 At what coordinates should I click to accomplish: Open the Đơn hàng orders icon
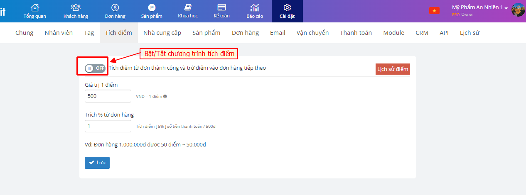(115, 8)
